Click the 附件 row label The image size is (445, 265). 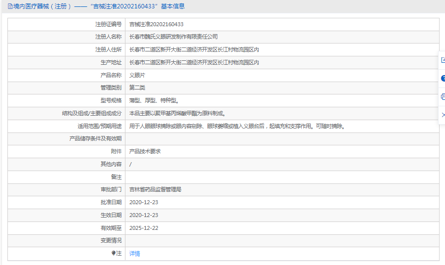tap(116, 151)
